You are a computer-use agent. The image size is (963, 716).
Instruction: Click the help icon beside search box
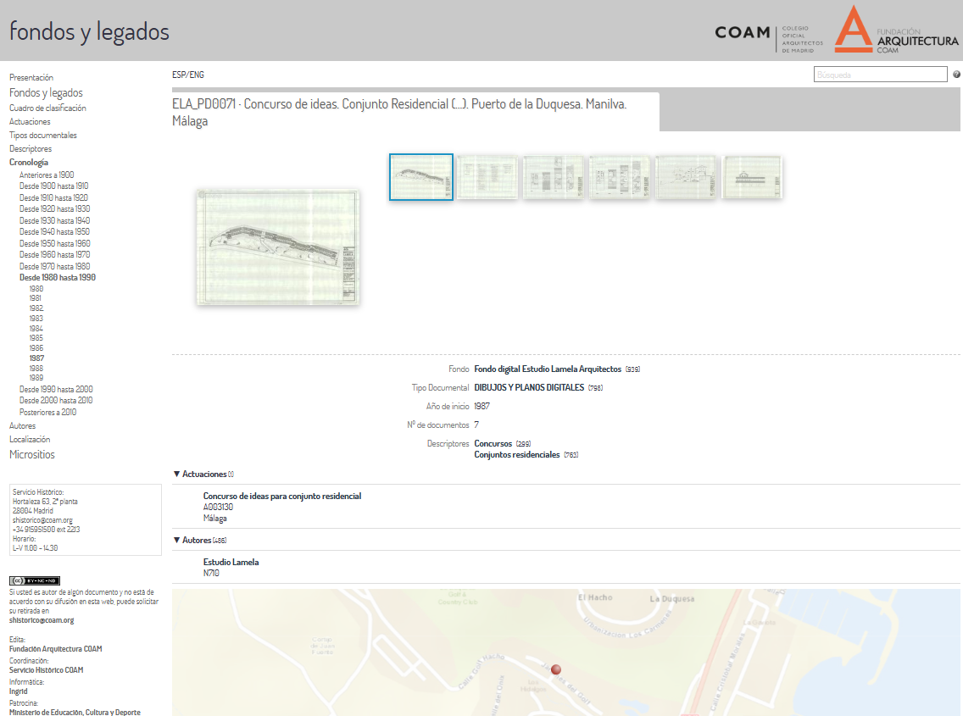[956, 75]
